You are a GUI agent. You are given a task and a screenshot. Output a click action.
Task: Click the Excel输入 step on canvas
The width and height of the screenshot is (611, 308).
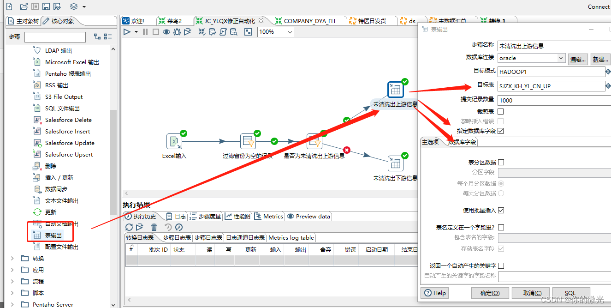tap(174, 142)
